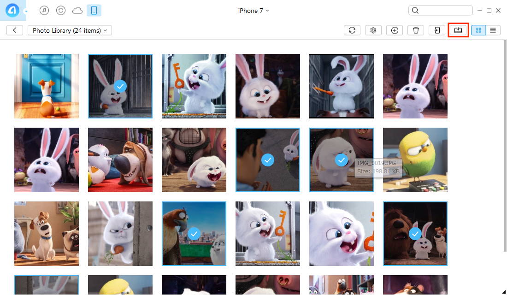
Task: Switch to grid thumbnail view
Action: coord(478,30)
